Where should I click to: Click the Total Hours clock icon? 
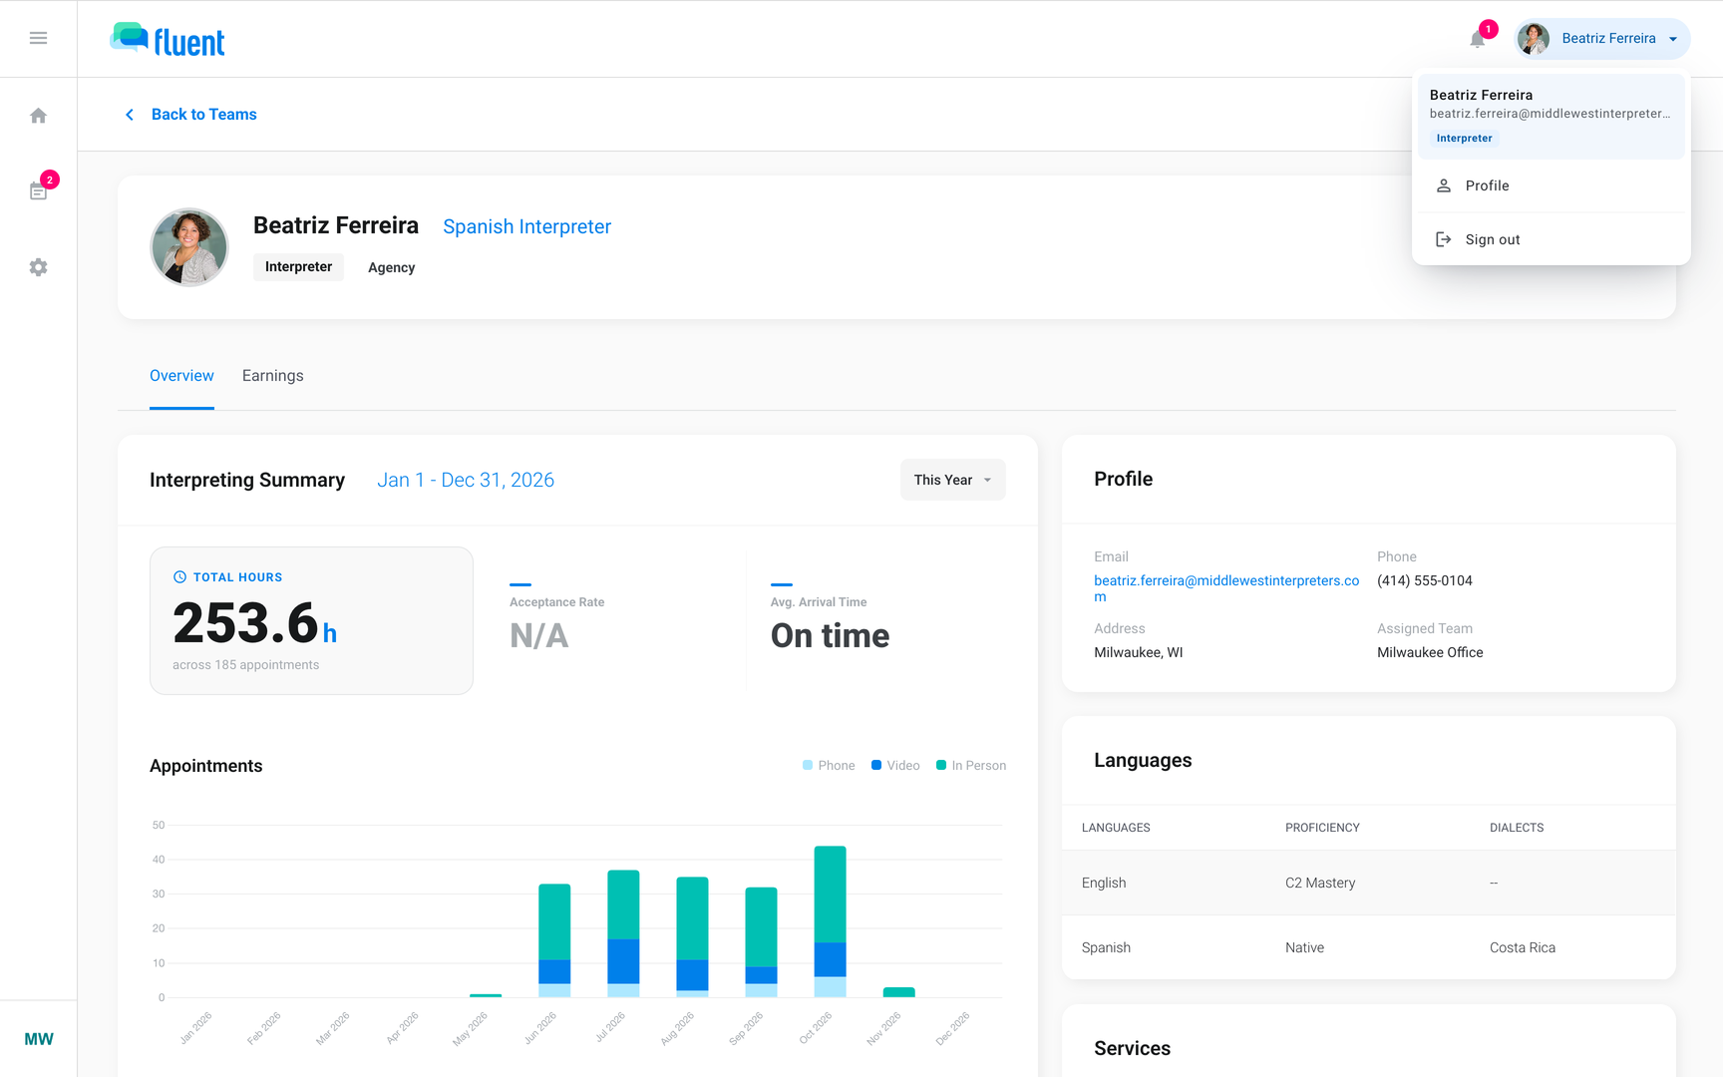[x=180, y=577]
